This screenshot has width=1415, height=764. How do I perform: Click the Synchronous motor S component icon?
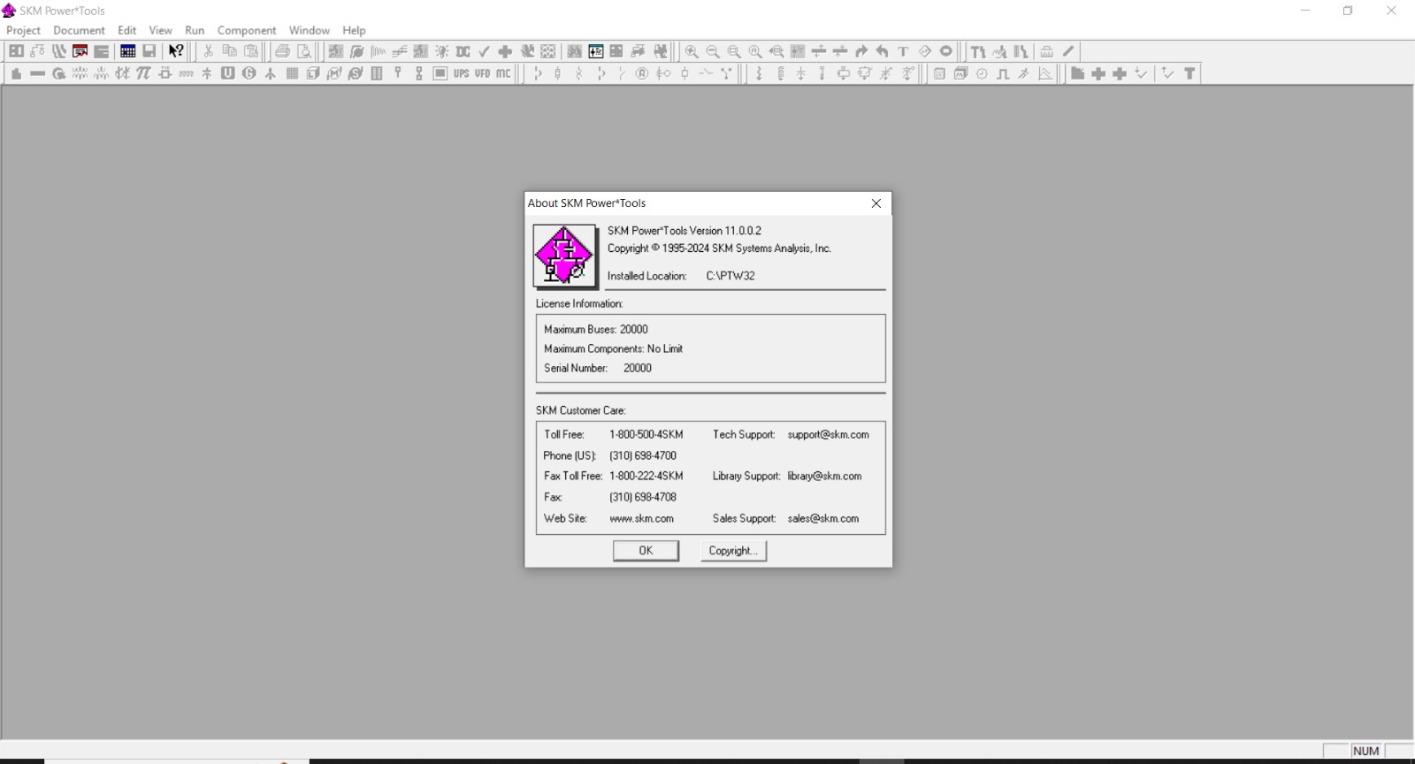point(356,73)
